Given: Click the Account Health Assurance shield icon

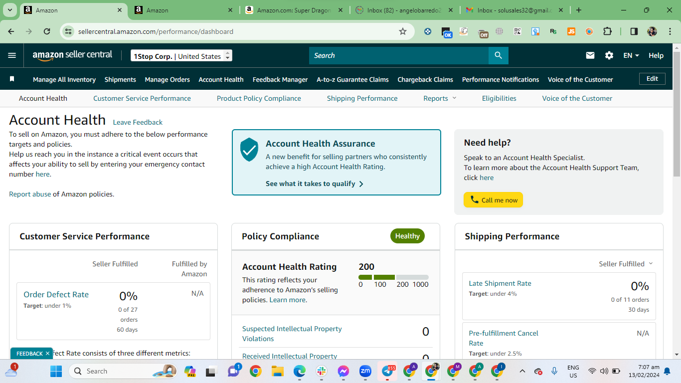Looking at the screenshot, I should 249,150.
